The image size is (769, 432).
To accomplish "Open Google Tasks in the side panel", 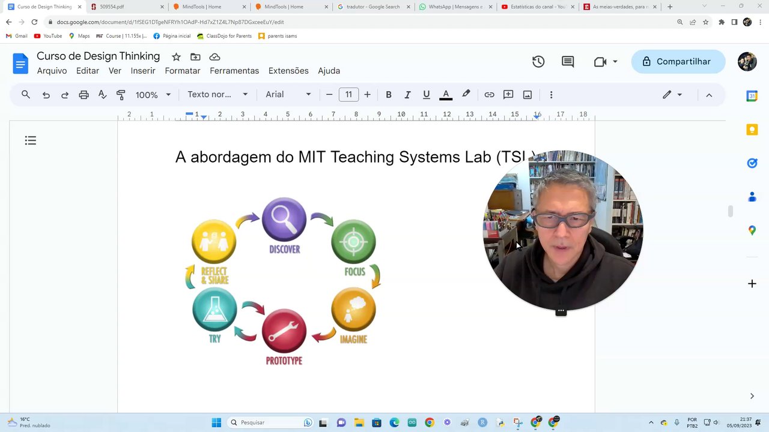I will pos(752,163).
